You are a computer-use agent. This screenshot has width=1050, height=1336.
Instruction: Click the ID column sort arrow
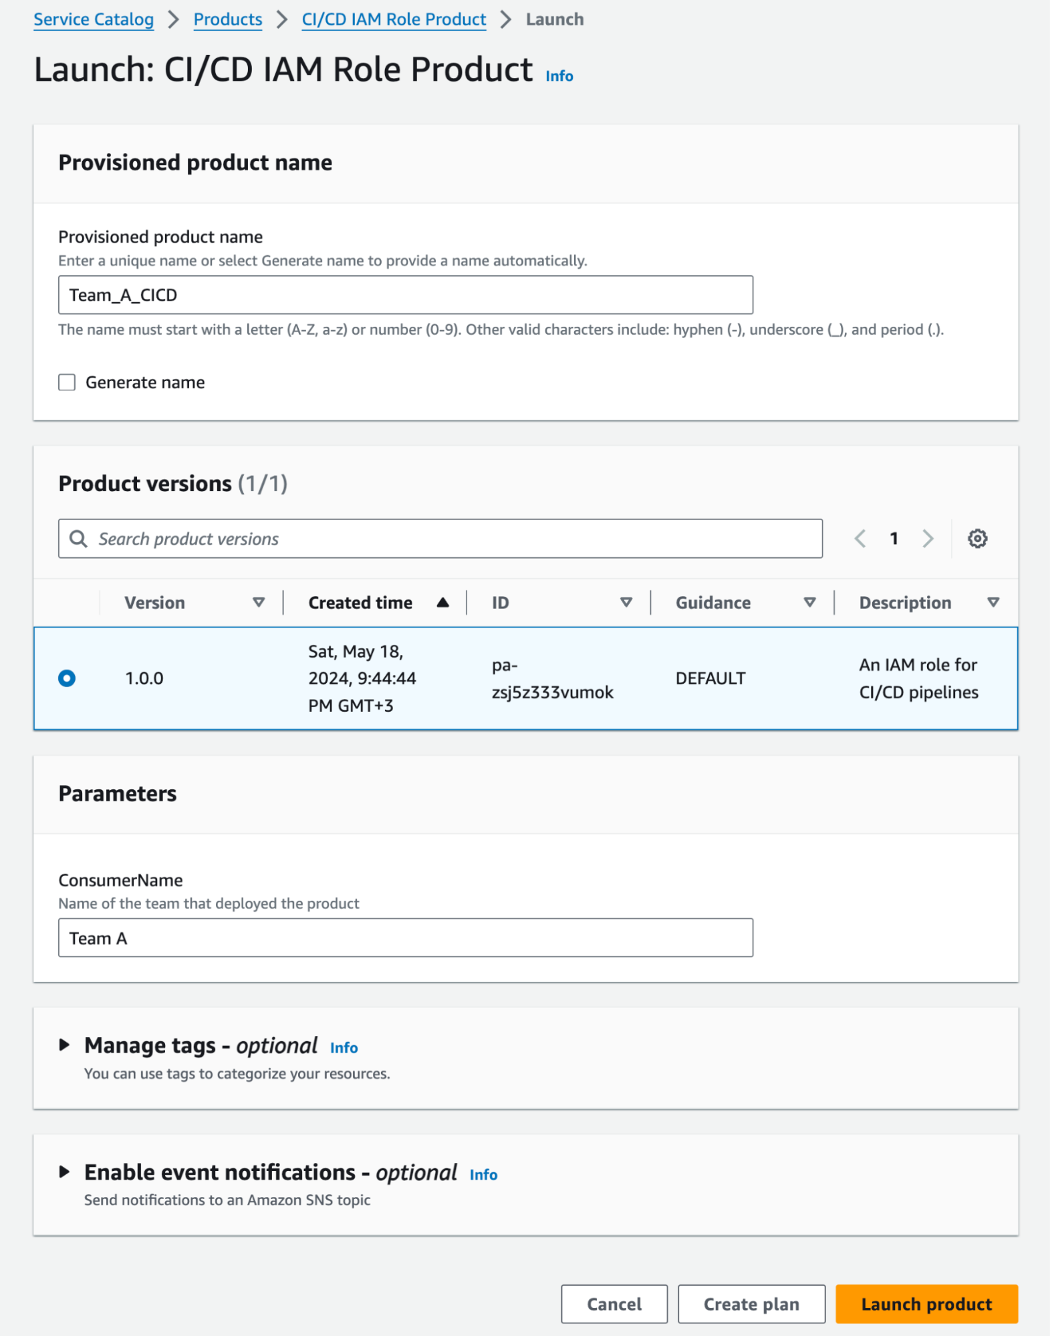point(626,603)
